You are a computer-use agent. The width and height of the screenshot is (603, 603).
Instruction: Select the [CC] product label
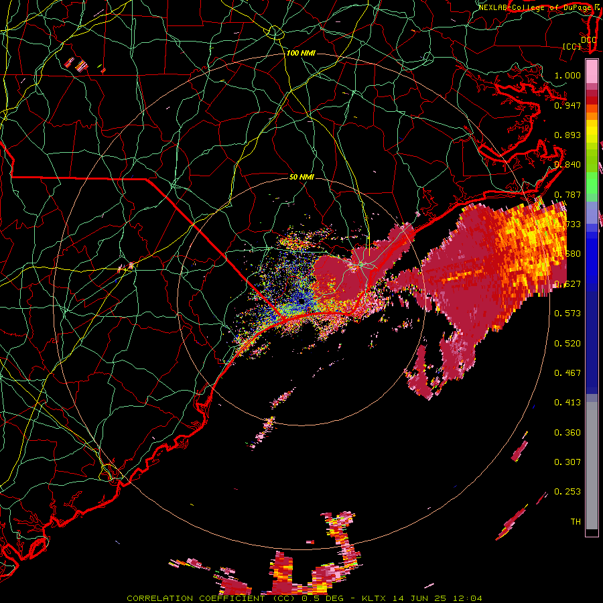click(572, 46)
